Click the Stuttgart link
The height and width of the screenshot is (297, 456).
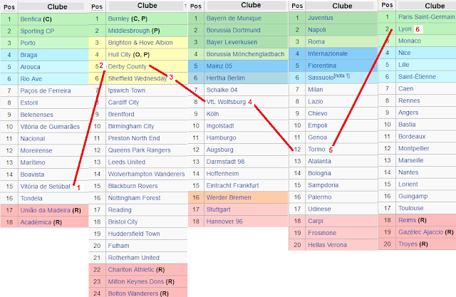219,209
